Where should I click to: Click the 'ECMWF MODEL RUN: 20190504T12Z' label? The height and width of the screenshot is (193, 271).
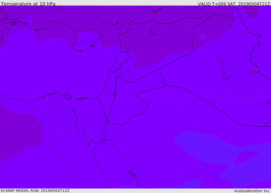click(35, 191)
